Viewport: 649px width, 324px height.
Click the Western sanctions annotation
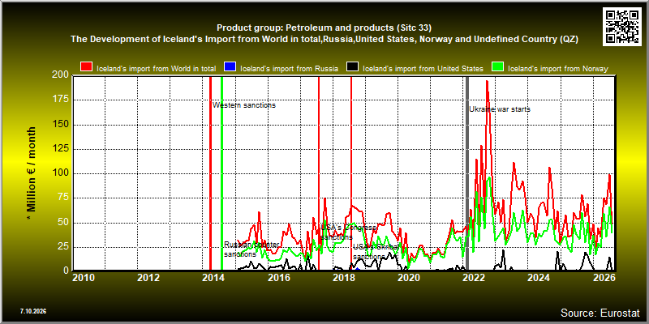pyautogui.click(x=244, y=105)
